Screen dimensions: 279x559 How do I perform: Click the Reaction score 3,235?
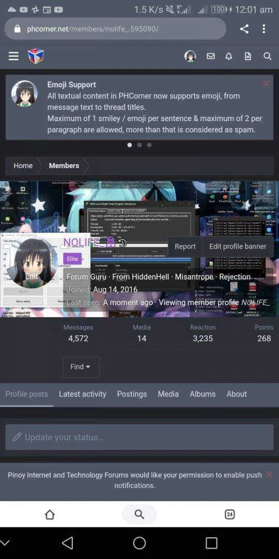coord(203,339)
